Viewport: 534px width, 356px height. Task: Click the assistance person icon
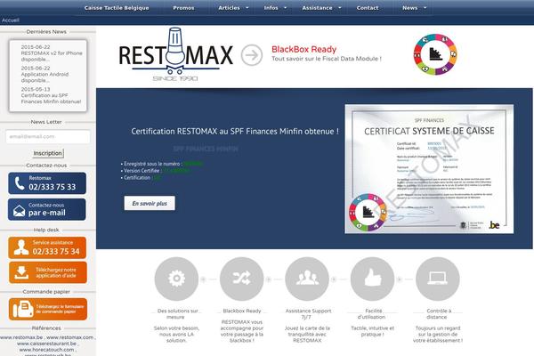pyautogui.click(x=21, y=247)
